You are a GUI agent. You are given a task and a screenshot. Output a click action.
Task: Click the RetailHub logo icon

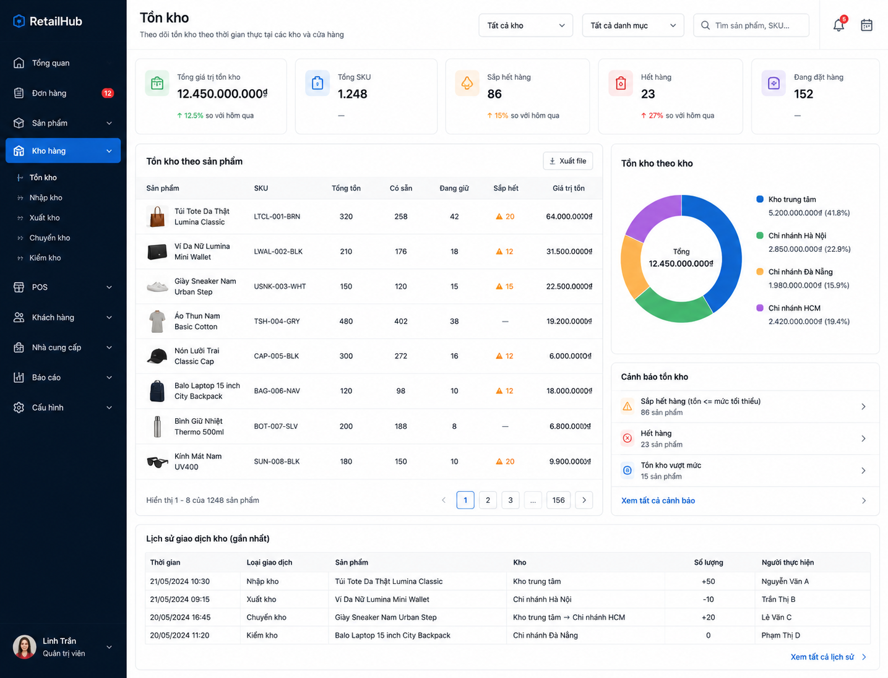point(19,21)
